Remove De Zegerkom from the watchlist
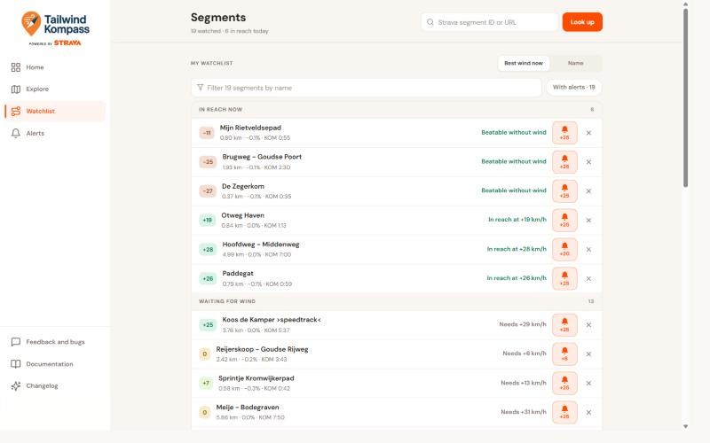Image resolution: width=710 pixels, height=443 pixels. (588, 191)
